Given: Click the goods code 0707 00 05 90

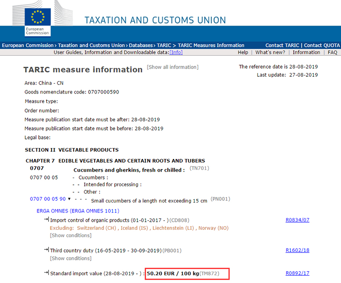Looking at the screenshot, I should [x=47, y=199].
